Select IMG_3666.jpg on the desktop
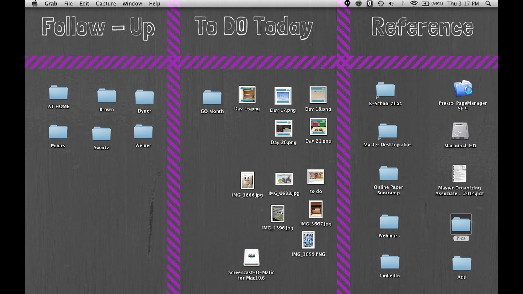The image size is (523, 294). (247, 181)
